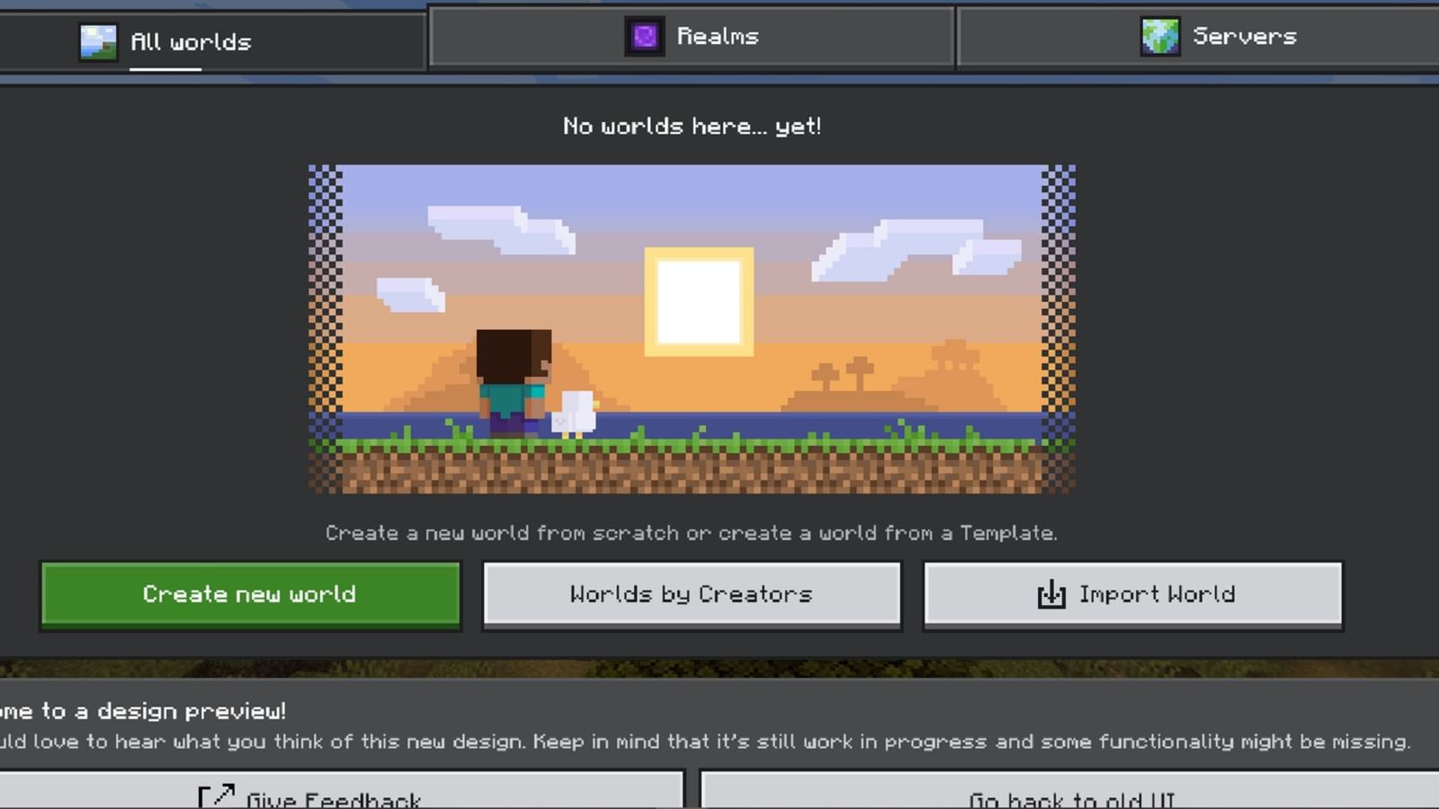
Task: Choose Go back to old UI
Action: 1070,796
